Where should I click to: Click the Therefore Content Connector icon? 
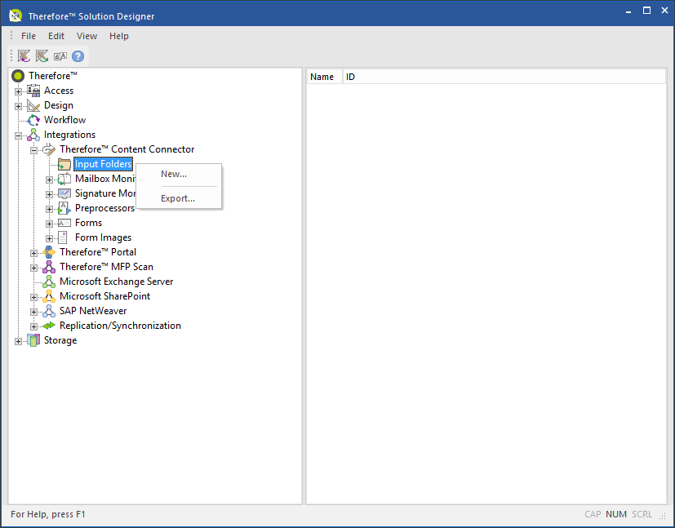pos(48,149)
